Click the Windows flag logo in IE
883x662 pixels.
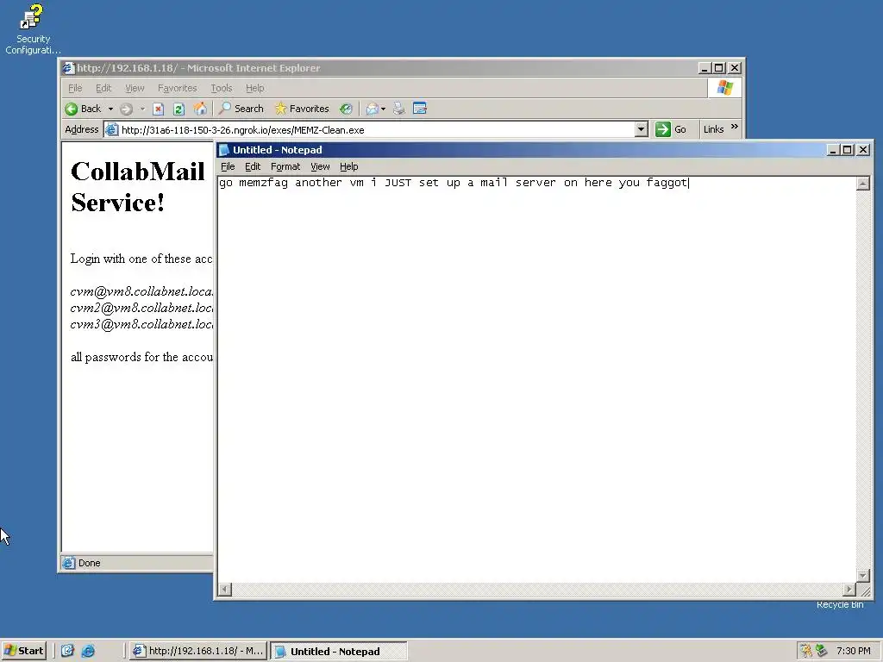point(724,88)
